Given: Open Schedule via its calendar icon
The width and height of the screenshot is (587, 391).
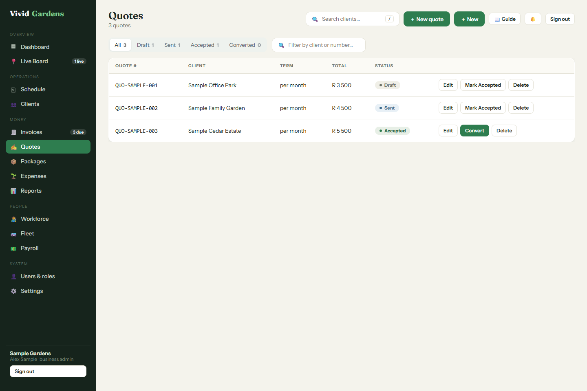Looking at the screenshot, I should 13,90.
